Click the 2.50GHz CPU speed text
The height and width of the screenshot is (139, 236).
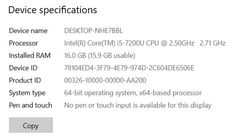click(x=181, y=43)
